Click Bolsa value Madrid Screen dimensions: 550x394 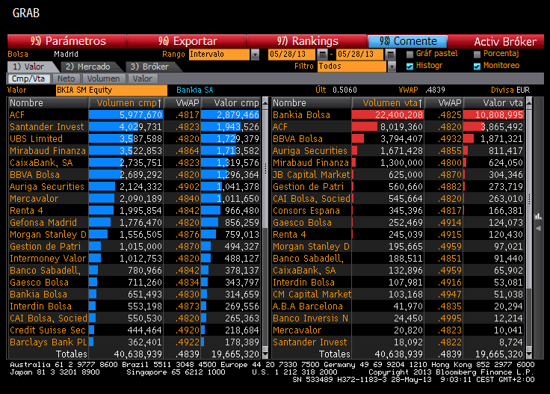(x=66, y=55)
